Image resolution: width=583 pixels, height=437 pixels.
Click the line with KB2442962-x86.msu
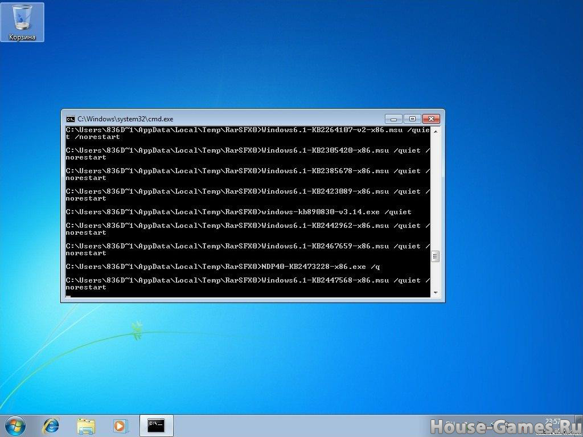(248, 229)
